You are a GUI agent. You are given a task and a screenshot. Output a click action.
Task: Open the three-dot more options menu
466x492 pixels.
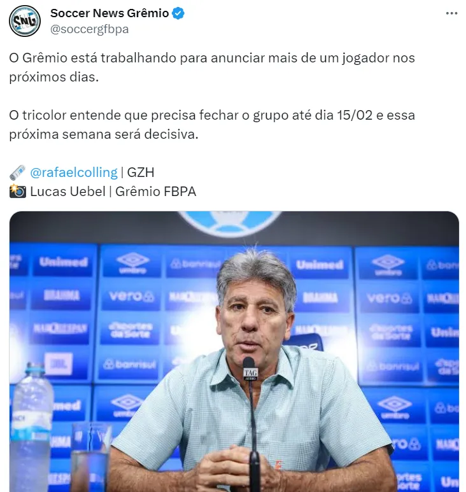[451, 13]
